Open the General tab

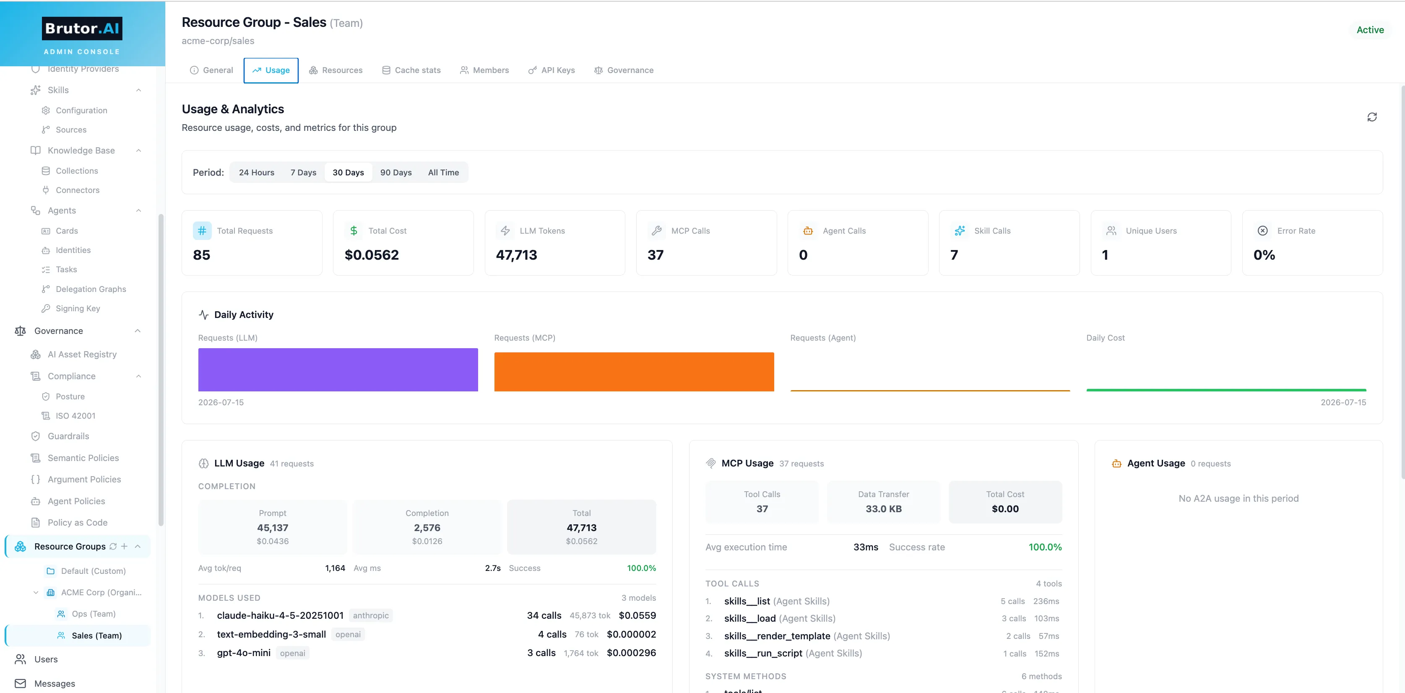click(x=211, y=70)
